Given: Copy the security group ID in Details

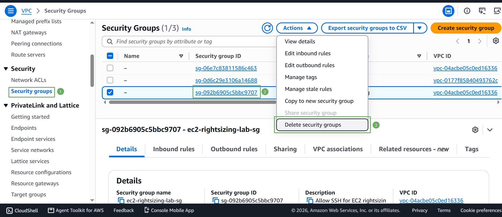Looking at the screenshot, I should [216, 201].
